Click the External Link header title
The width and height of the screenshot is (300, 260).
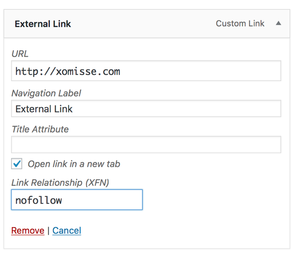click(x=43, y=24)
